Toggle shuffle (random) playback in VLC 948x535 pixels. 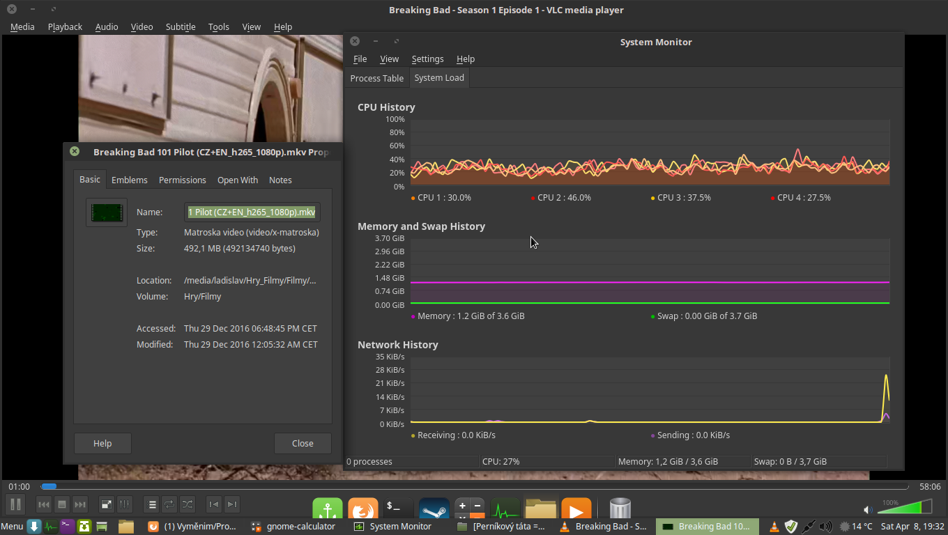(188, 504)
